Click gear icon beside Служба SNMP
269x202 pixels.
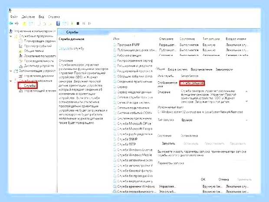[x=115, y=139]
